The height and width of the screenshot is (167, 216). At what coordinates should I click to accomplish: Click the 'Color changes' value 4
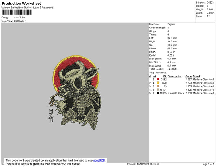(x=168, y=28)
